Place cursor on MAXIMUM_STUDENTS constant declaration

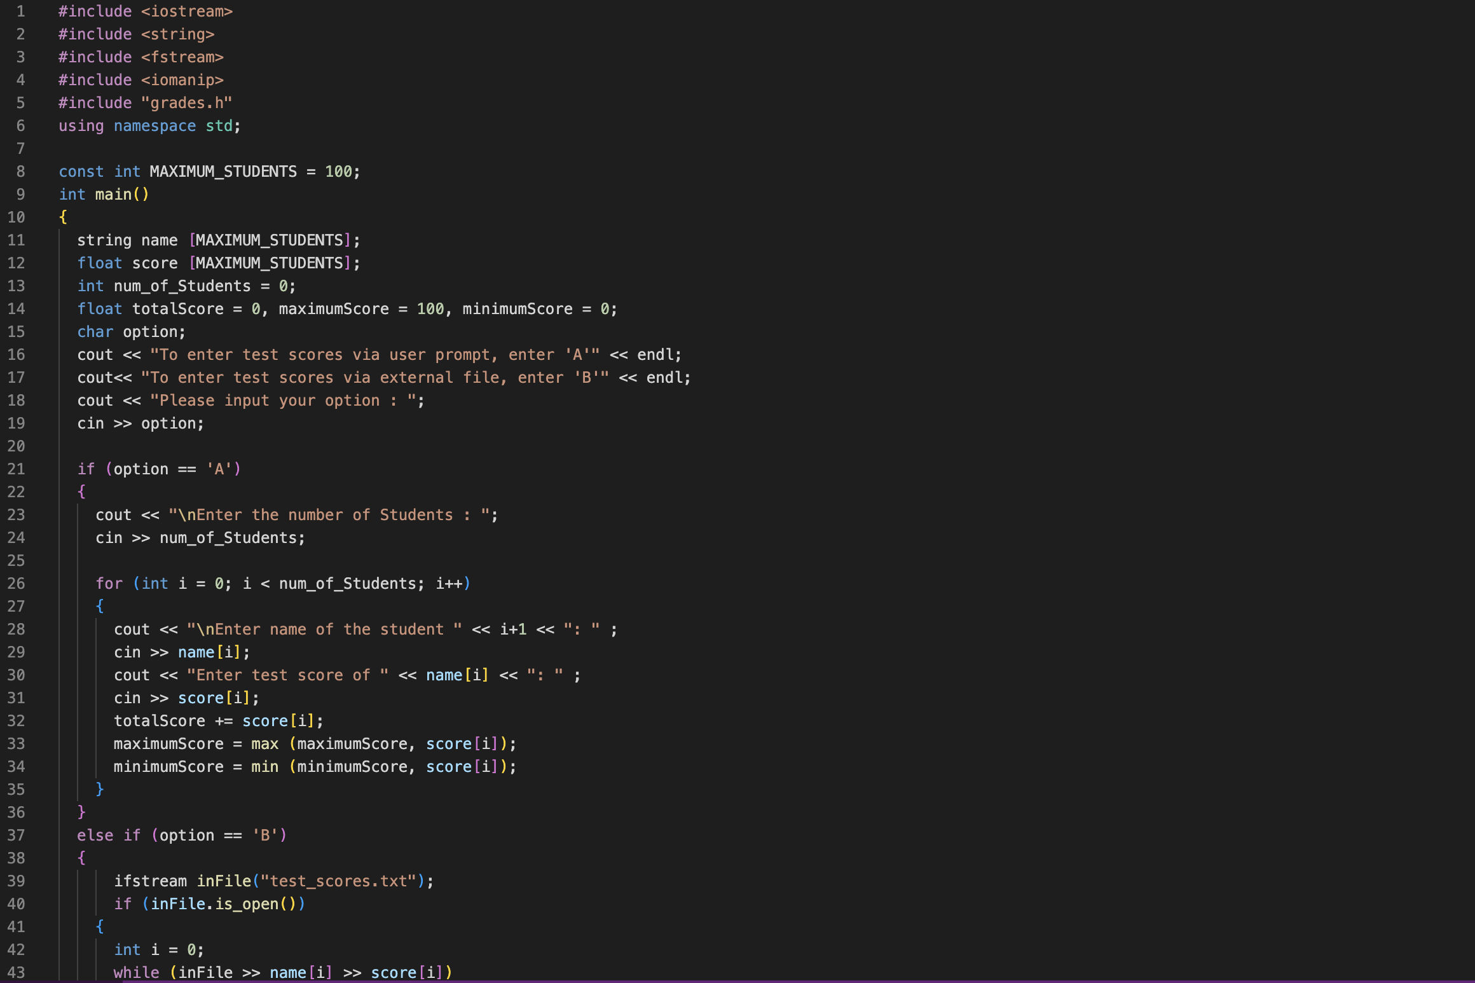[223, 172]
